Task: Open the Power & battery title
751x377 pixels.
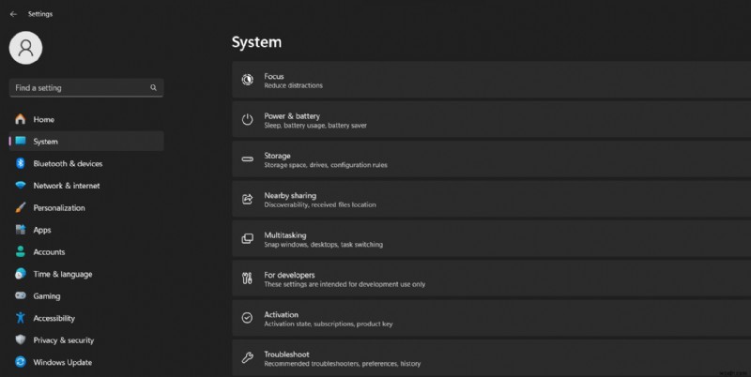Action: [x=292, y=115]
